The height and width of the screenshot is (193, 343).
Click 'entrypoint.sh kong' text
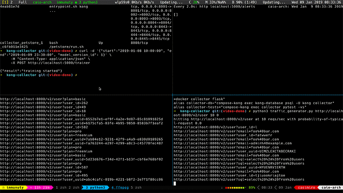[x=69, y=6]
